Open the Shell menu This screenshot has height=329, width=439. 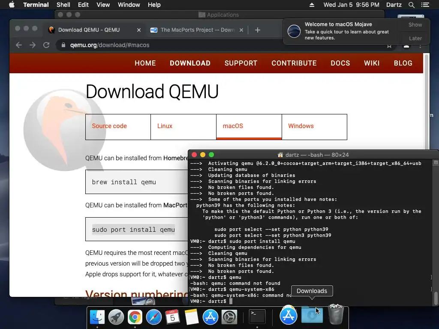63,5
